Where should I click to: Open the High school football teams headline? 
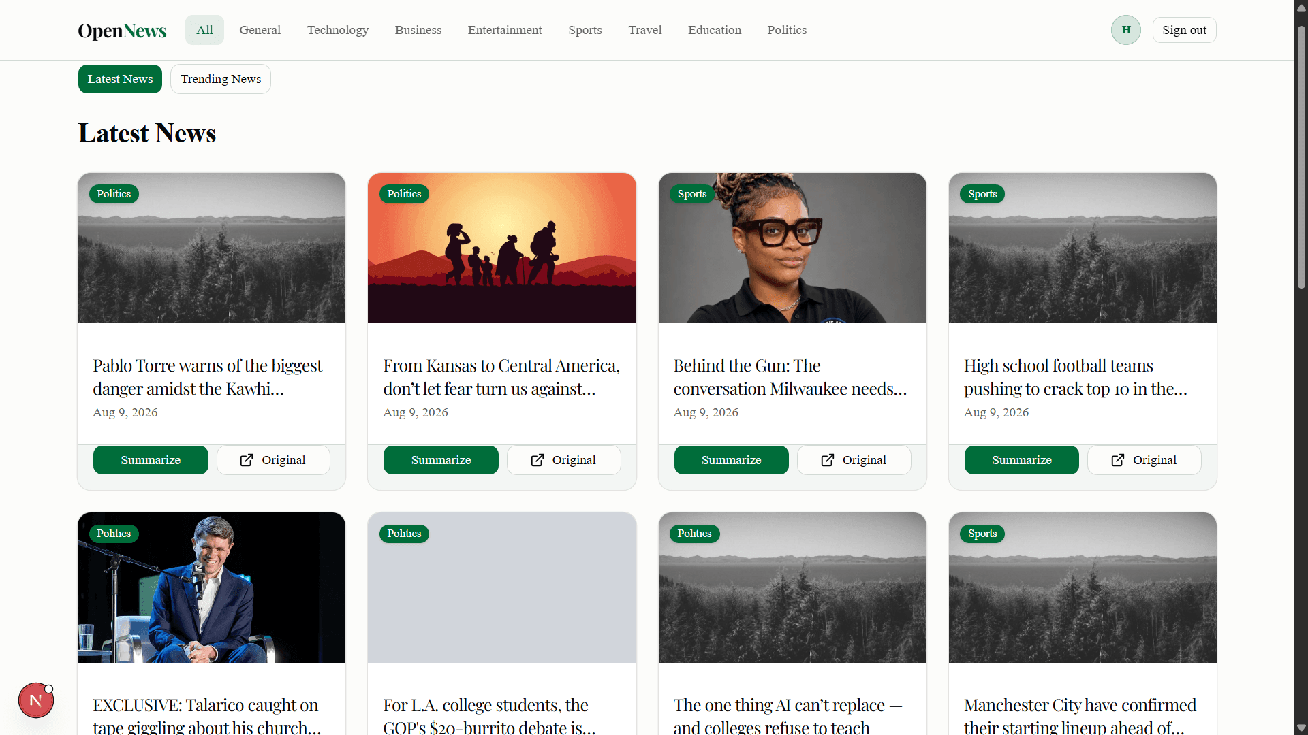[x=1076, y=377]
